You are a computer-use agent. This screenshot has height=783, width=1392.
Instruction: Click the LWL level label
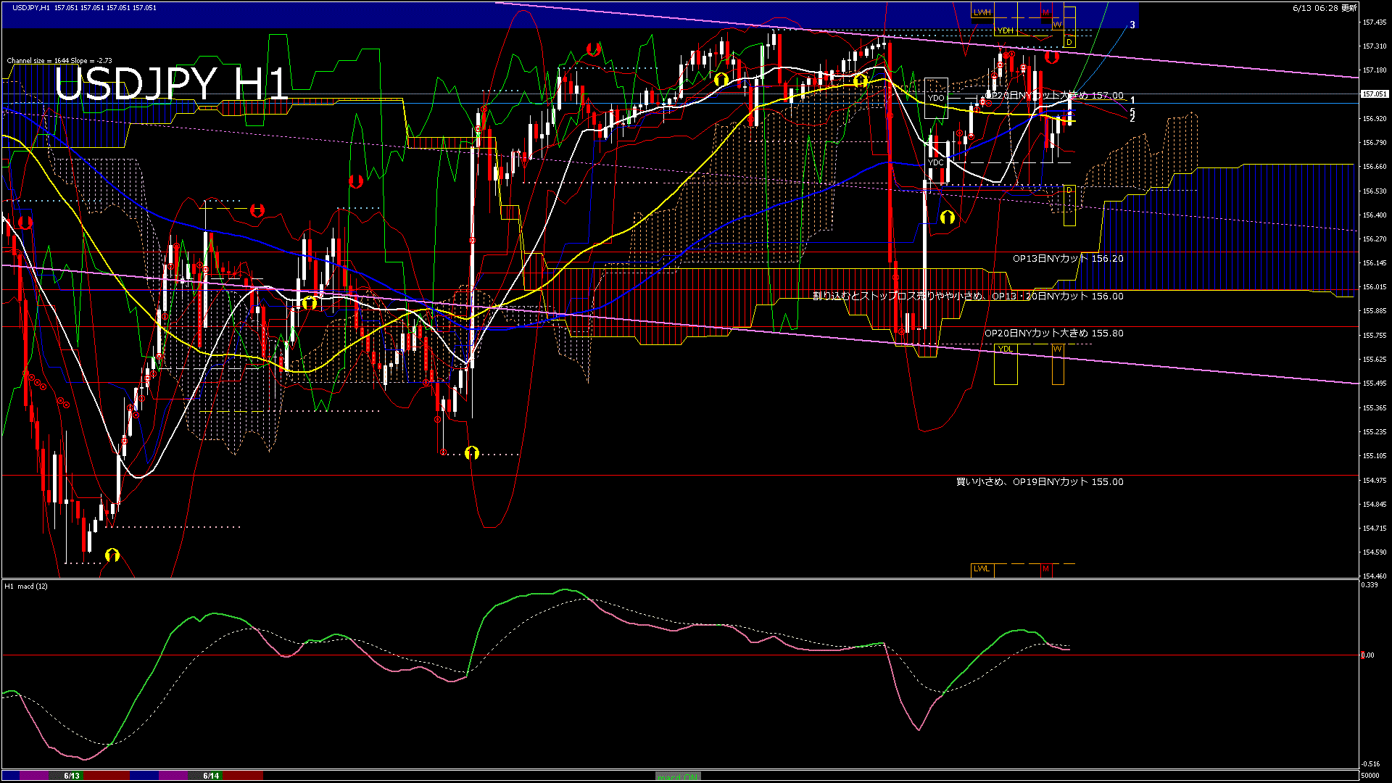[x=982, y=568]
